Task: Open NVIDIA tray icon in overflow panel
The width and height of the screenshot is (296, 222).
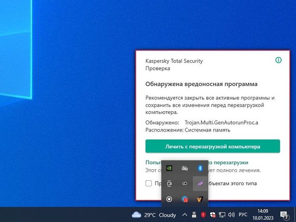Action: [169, 168]
